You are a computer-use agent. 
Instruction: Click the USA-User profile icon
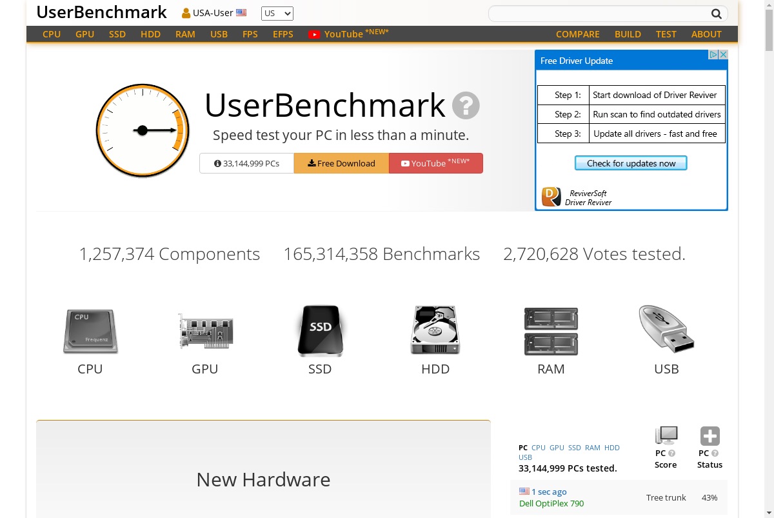(x=186, y=13)
